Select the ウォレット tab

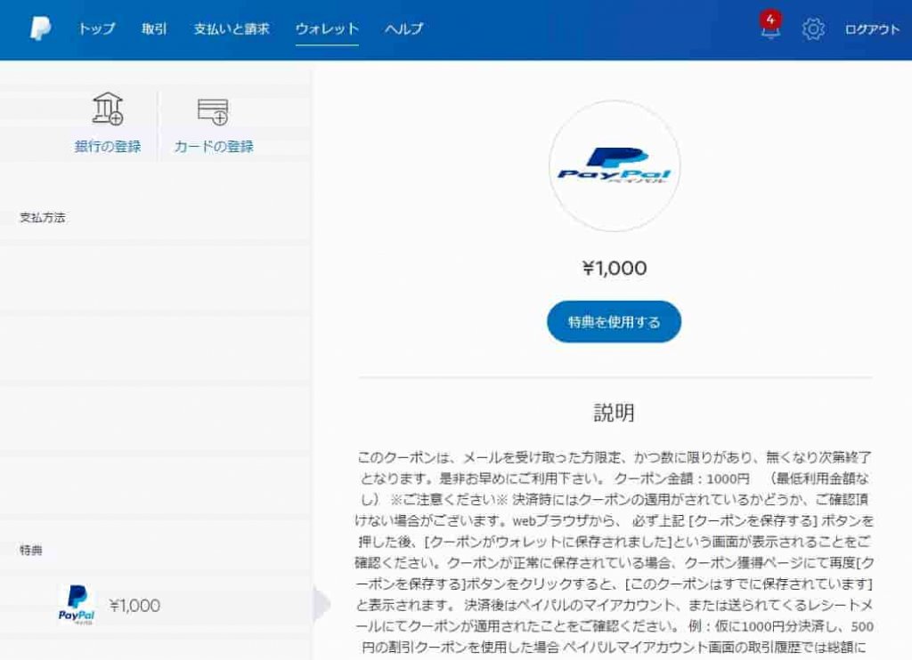[x=327, y=29]
